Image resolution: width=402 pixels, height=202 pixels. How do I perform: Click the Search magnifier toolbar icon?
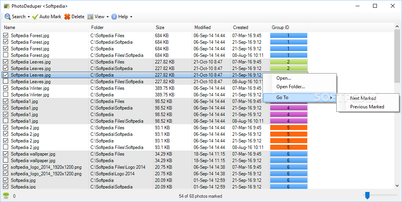tap(8, 17)
